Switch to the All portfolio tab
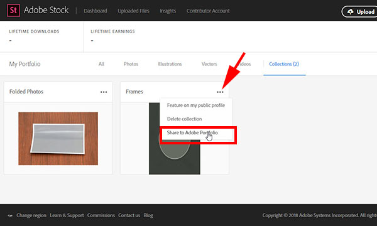Image resolution: width=377 pixels, height=226 pixels. 101,64
